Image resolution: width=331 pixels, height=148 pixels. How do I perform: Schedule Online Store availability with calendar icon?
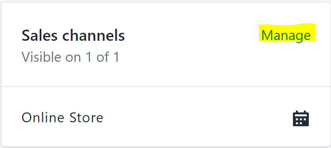click(x=301, y=118)
